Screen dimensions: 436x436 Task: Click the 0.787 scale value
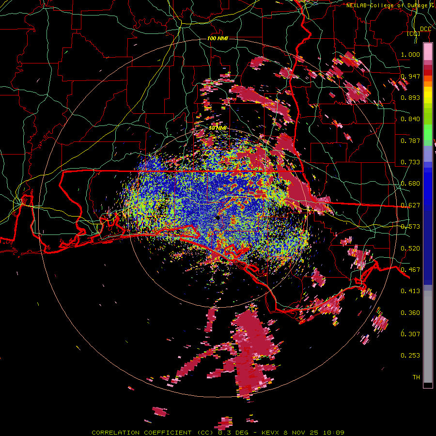point(410,140)
